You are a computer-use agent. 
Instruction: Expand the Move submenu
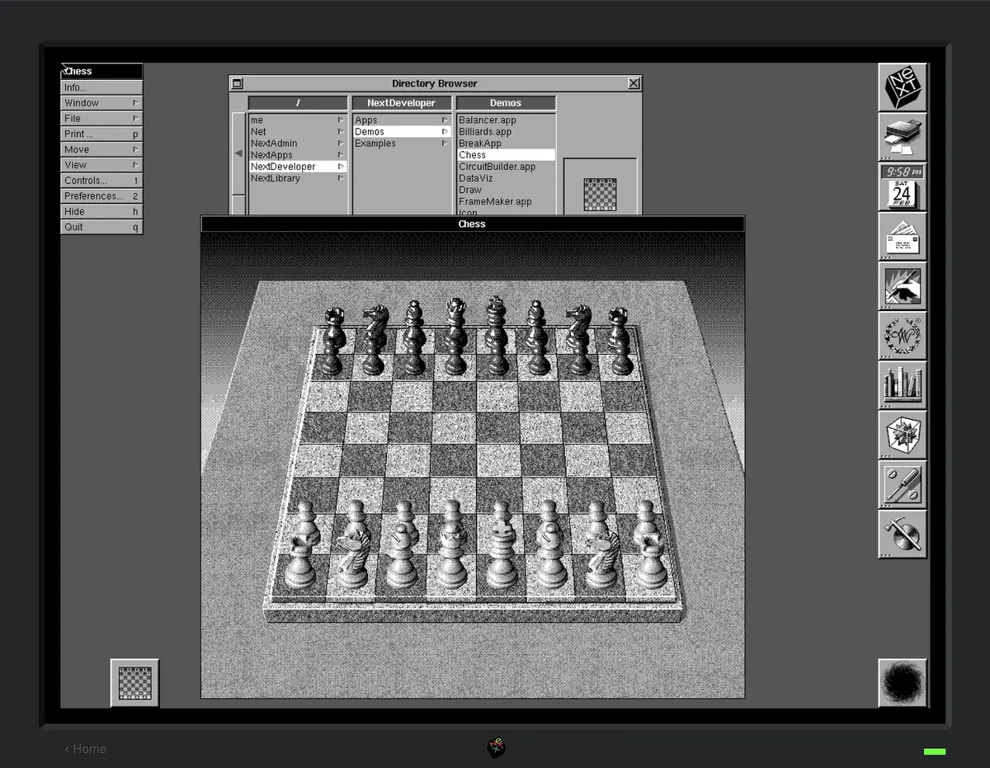point(101,148)
